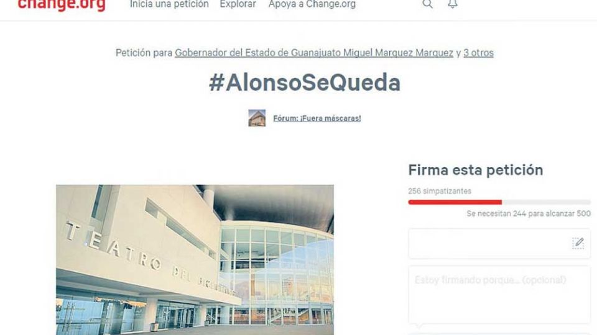Focus the 'Estoy firmando porque' comment box
The image size is (597, 335).
tap(499, 295)
